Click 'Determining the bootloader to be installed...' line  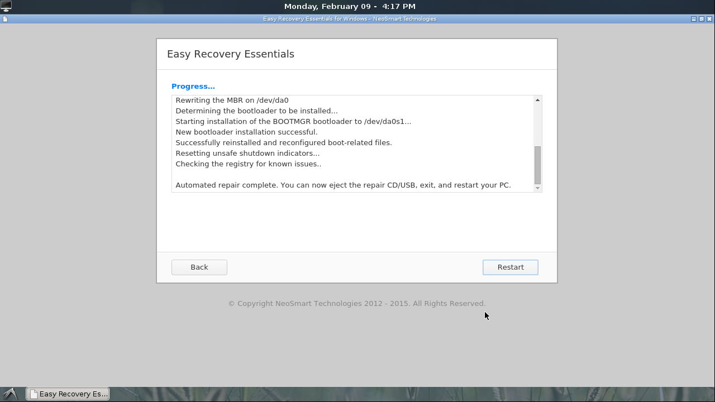pyautogui.click(x=256, y=111)
